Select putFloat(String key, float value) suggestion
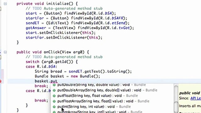The width and height of the screenshot is (201, 113). (x=97, y=96)
